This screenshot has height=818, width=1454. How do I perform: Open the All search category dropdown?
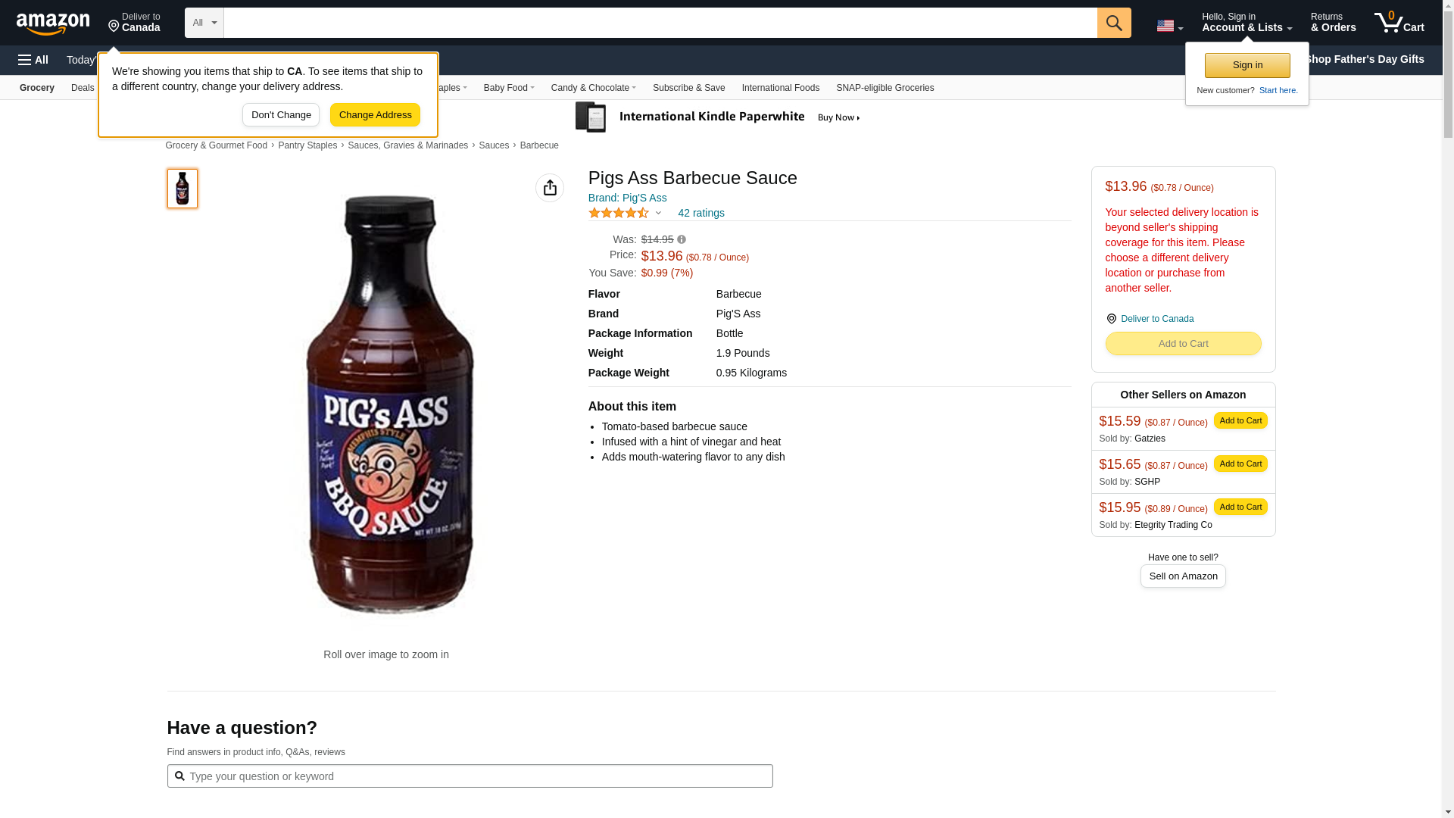tap(204, 23)
